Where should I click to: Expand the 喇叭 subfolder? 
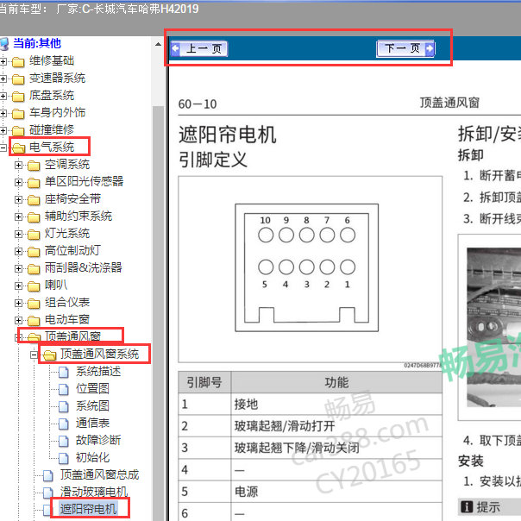click(x=19, y=286)
